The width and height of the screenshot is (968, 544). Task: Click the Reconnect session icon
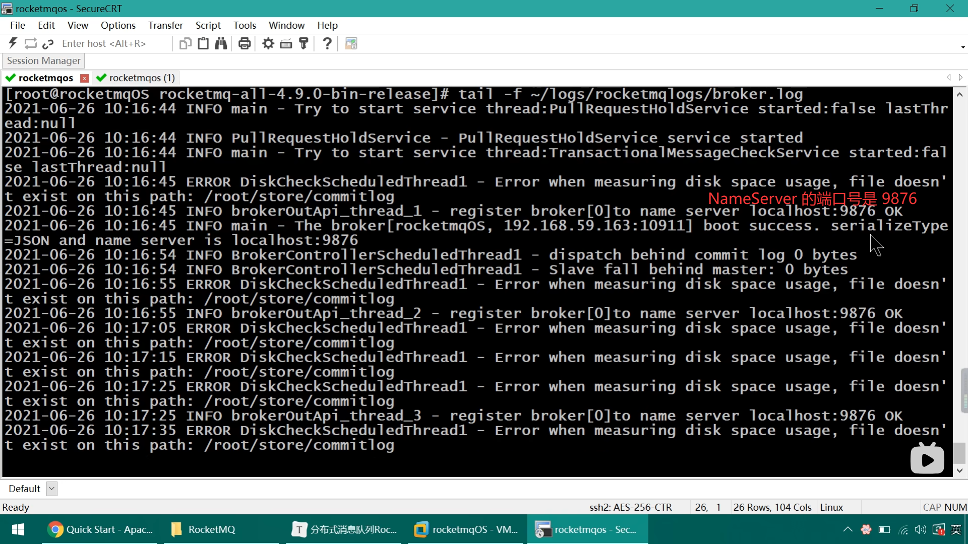(31, 43)
